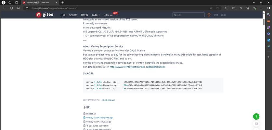Open the Gitee AI menu item
The width and height of the screenshot is (272, 130).
108,15
